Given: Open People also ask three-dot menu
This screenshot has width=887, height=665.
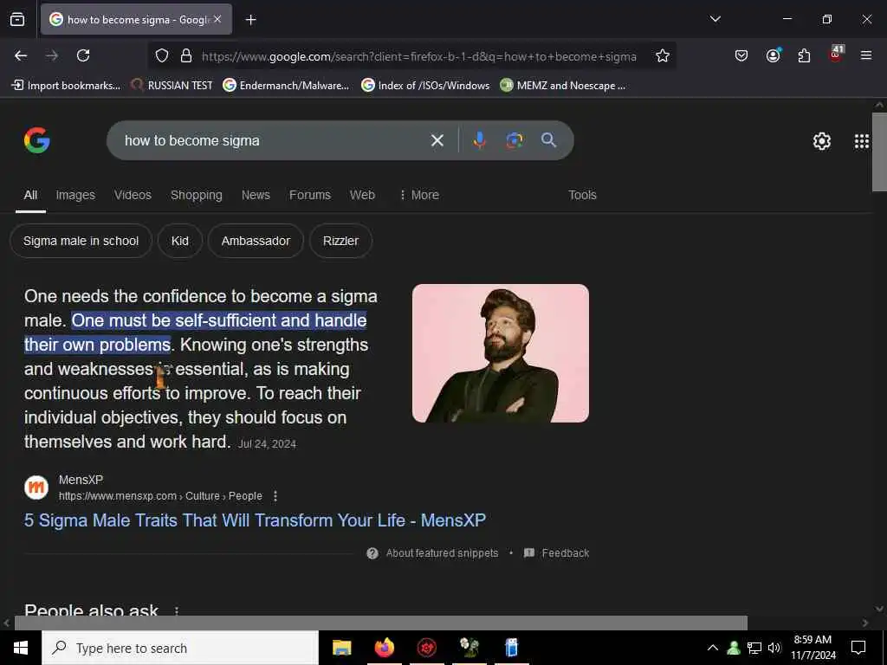Looking at the screenshot, I should (x=177, y=610).
